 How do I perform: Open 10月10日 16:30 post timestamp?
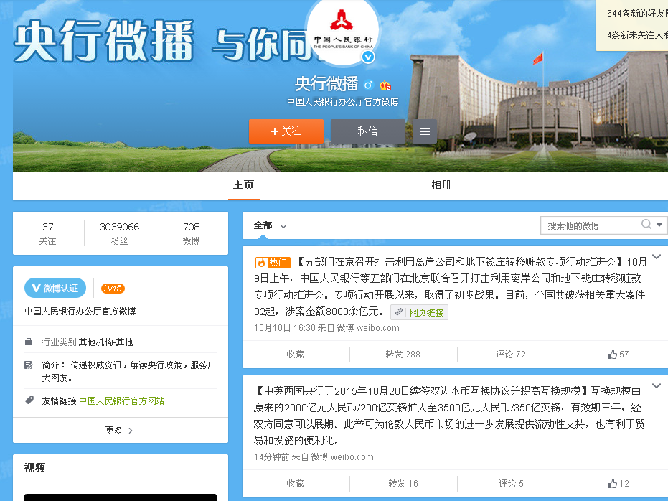point(285,327)
